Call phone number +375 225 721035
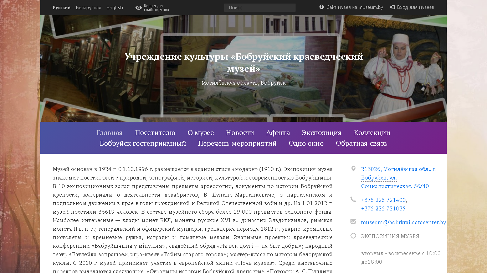The height and width of the screenshot is (273, 487). [x=383, y=209]
